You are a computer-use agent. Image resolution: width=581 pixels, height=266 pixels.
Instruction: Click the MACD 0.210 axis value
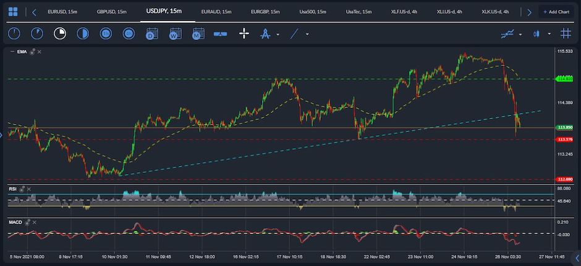click(x=563, y=222)
